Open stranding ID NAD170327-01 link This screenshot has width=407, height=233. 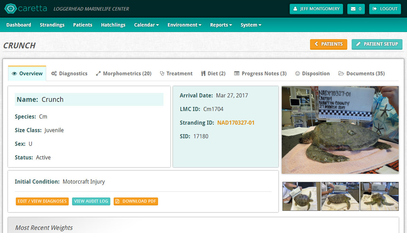pos(236,123)
